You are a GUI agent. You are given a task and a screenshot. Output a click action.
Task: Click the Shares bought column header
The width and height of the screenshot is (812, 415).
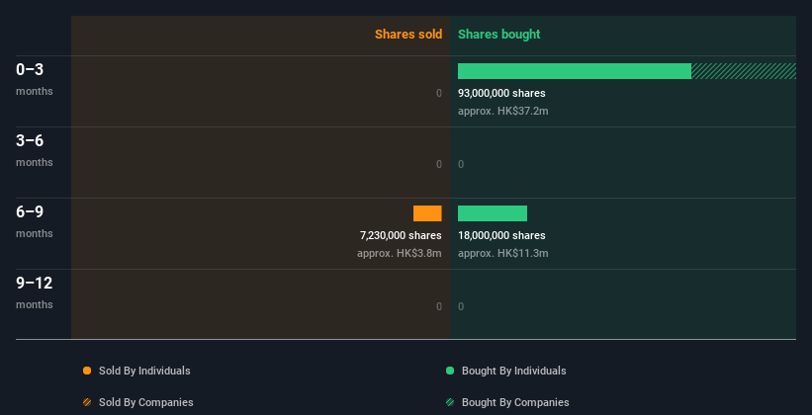[x=499, y=35]
